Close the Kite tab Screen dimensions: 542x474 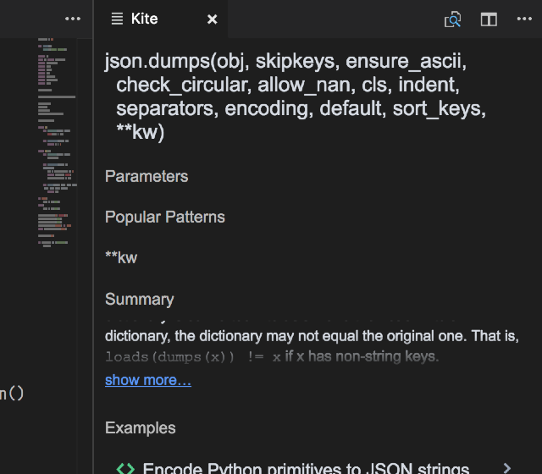tap(213, 19)
